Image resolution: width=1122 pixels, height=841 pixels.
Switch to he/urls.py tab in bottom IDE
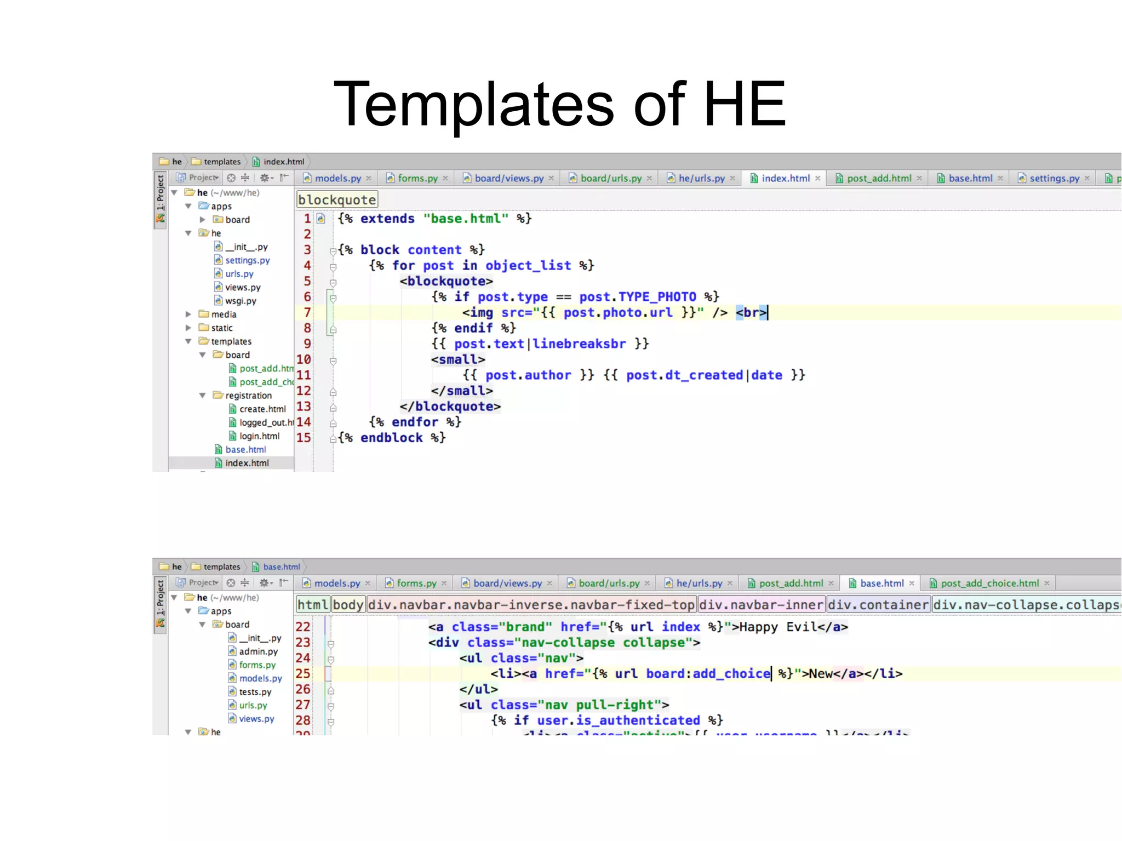click(x=699, y=583)
